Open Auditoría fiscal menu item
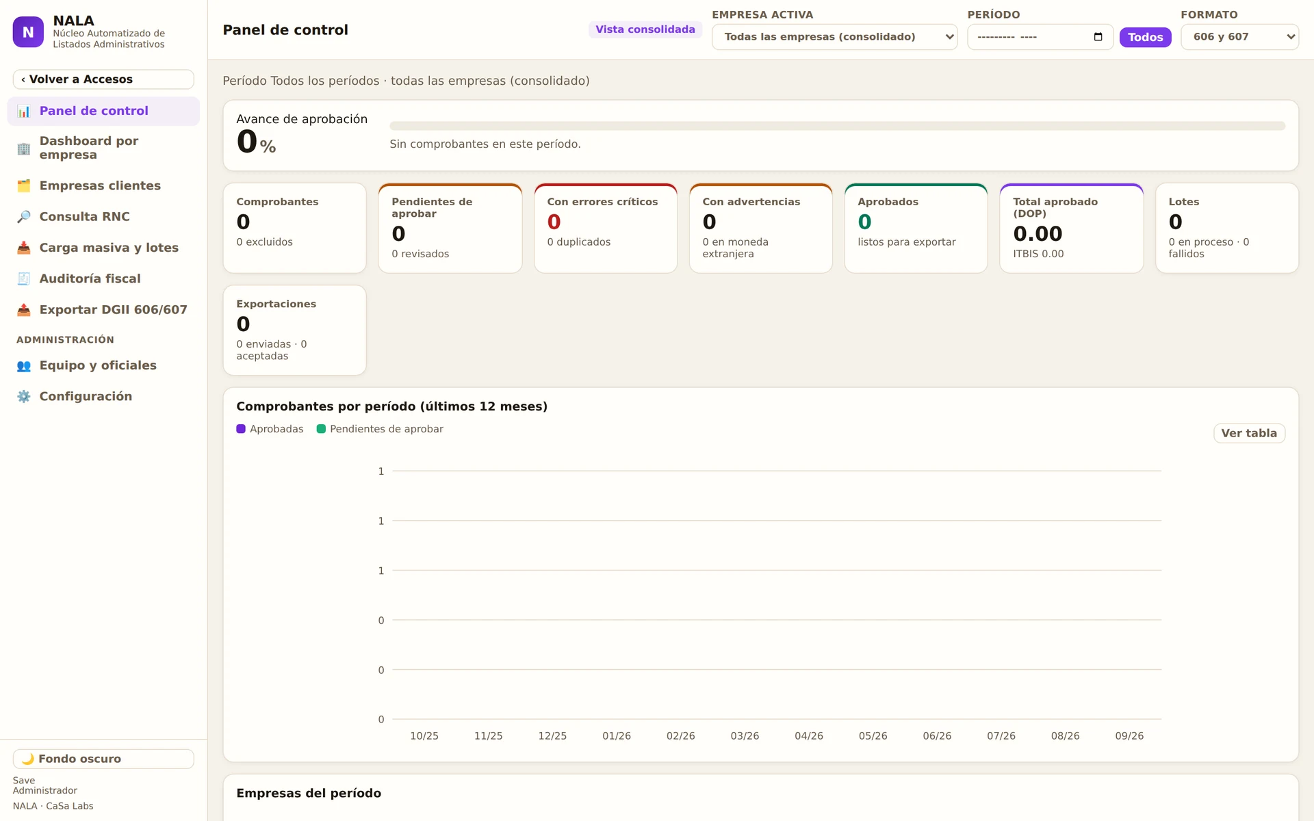The height and width of the screenshot is (821, 1314). pyautogui.click(x=103, y=278)
